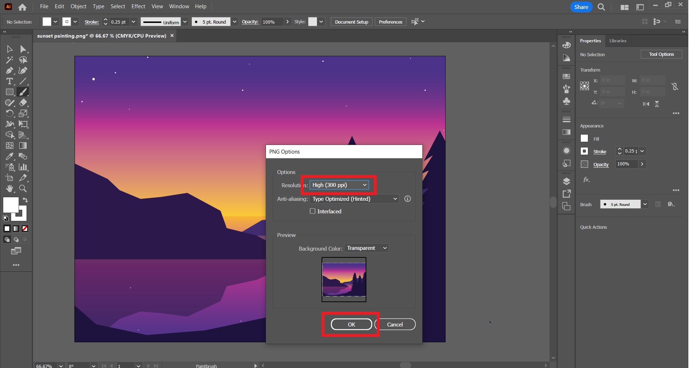Select the Eraser tool
This screenshot has height=368, width=689.
point(23,103)
